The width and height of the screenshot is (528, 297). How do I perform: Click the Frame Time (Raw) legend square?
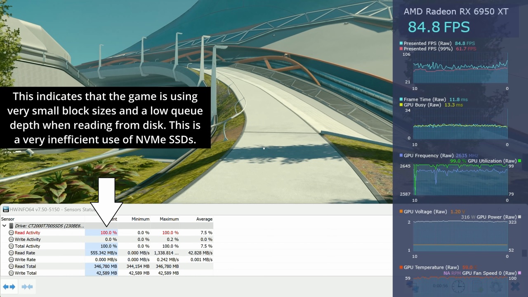coord(401,99)
